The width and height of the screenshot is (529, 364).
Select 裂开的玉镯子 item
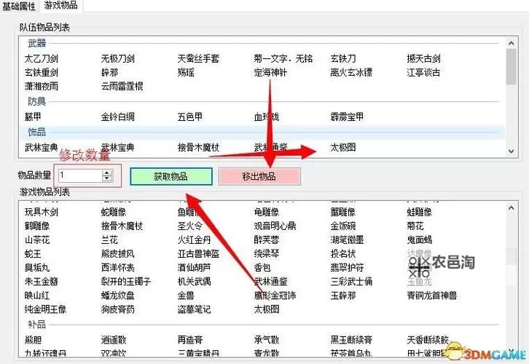pos(126,282)
